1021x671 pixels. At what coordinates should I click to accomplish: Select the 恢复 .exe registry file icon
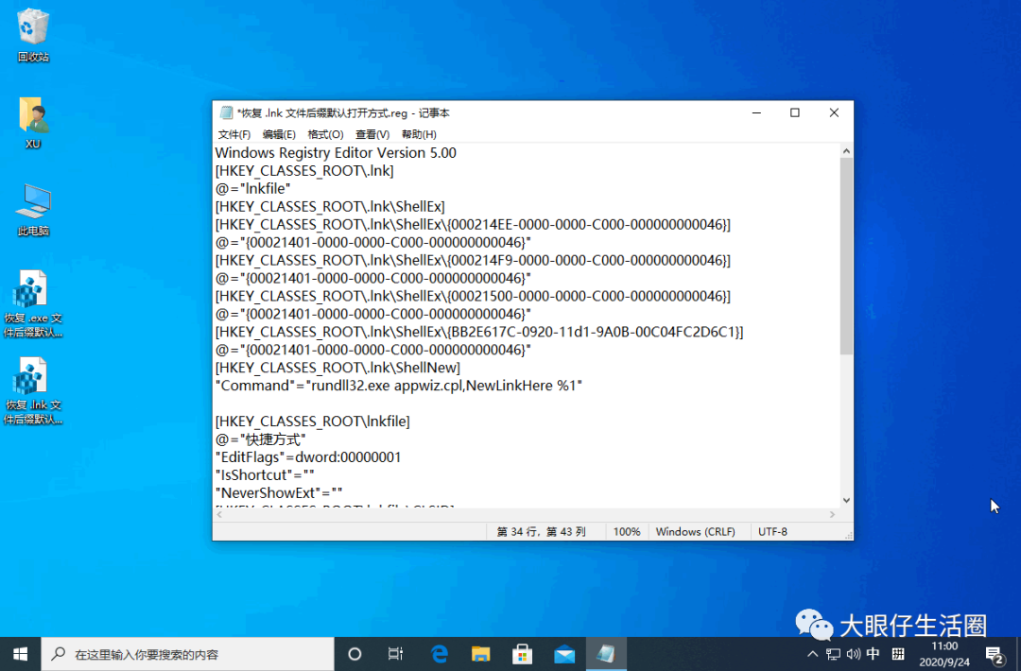point(32,303)
